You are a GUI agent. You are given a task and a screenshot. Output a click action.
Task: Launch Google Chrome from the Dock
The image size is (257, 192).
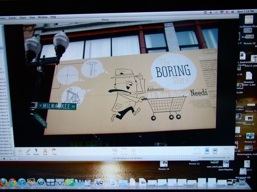[x=12, y=182]
